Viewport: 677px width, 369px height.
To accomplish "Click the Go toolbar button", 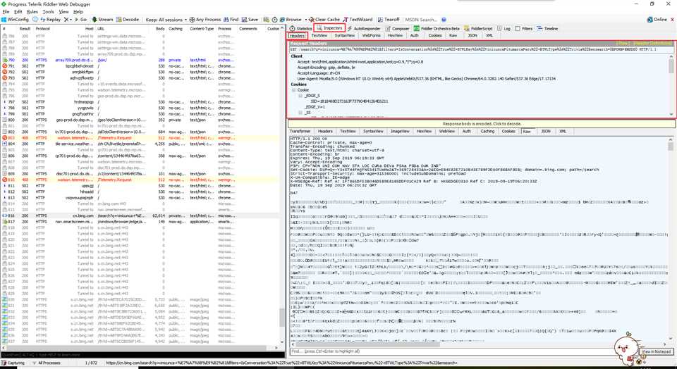I will tap(80, 20).
